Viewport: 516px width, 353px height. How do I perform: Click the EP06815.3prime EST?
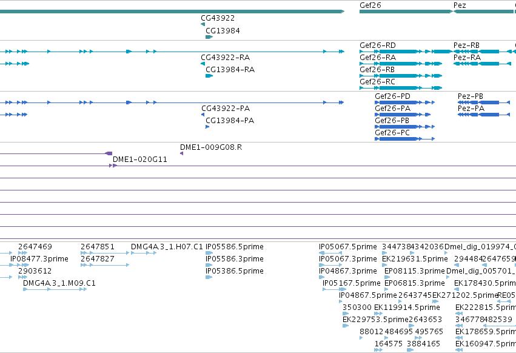pyautogui.click(x=386, y=289)
